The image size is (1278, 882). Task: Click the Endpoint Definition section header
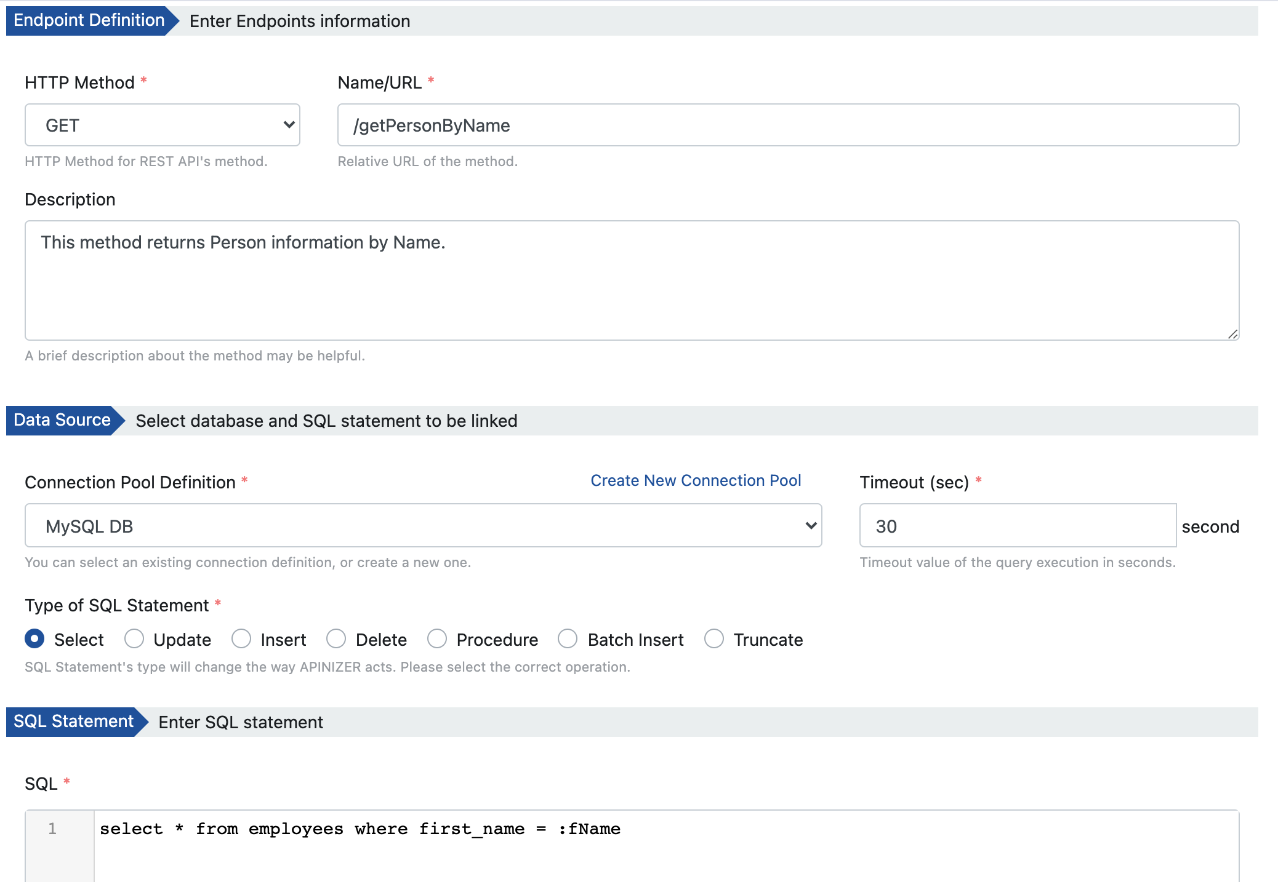(89, 20)
